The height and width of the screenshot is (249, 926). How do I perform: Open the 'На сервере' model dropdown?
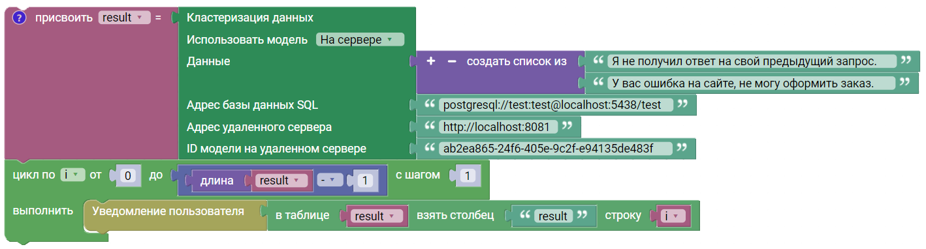(x=360, y=40)
